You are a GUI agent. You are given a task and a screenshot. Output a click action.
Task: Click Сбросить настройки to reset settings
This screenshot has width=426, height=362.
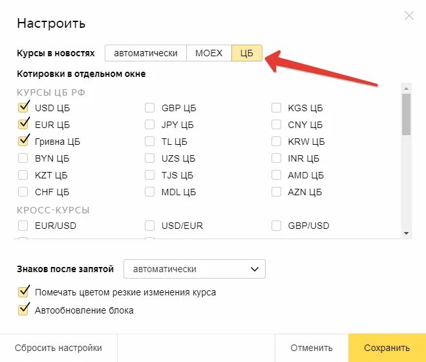coord(59,348)
